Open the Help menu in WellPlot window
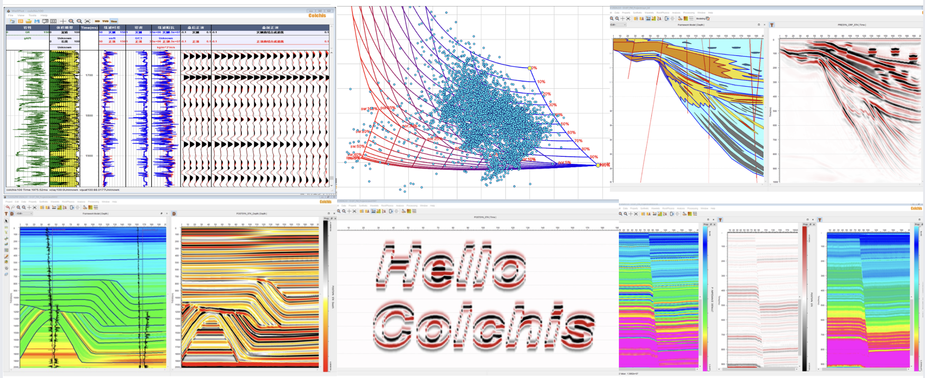The width and height of the screenshot is (925, 378). (44, 15)
